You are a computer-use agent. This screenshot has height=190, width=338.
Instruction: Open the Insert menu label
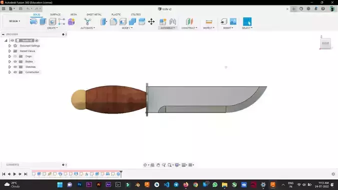coord(228,28)
